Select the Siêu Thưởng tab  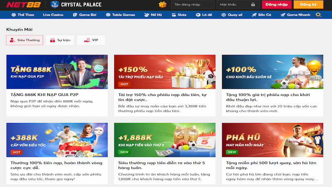click(24, 40)
